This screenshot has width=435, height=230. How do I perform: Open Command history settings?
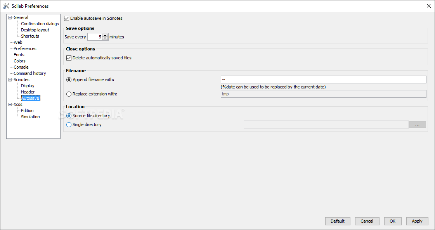point(29,74)
